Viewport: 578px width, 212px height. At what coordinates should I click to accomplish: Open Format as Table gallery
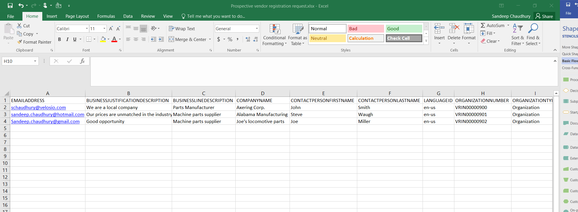point(297,35)
